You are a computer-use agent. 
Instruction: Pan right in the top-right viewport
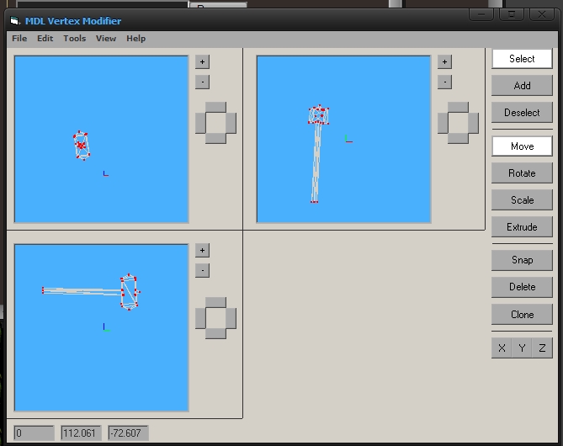(x=474, y=123)
